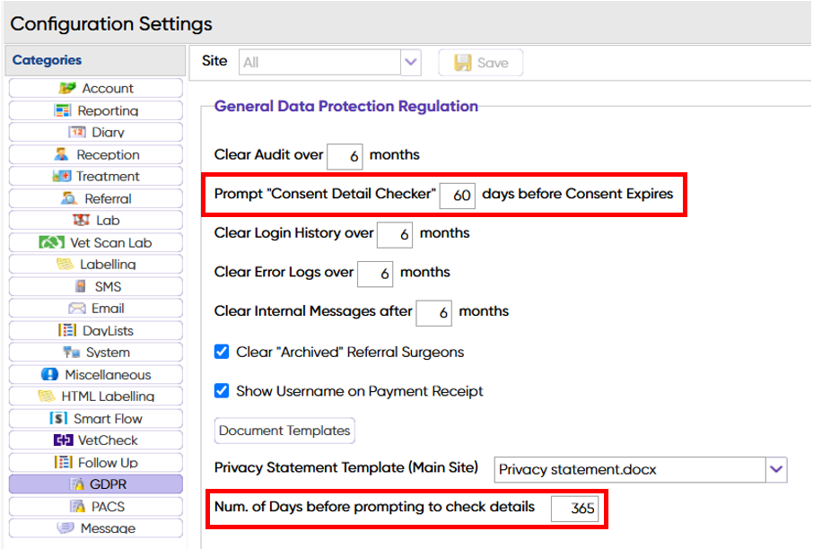Image resolution: width=813 pixels, height=549 pixels.
Task: Open the Document Templates button
Action: [x=284, y=431]
